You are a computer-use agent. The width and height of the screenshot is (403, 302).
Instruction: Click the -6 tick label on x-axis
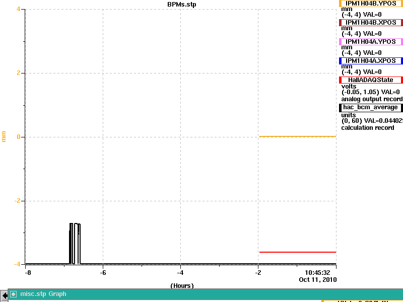[103, 273]
